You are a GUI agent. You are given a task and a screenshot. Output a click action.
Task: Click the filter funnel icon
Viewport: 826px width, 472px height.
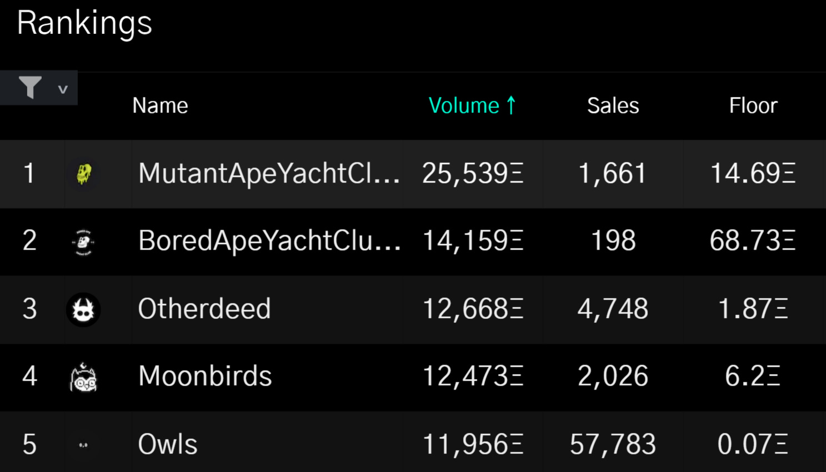pyautogui.click(x=30, y=88)
